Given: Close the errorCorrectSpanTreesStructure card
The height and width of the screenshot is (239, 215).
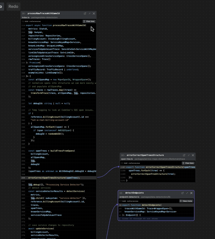Looking at the screenshot, I should (x=193, y=155).
